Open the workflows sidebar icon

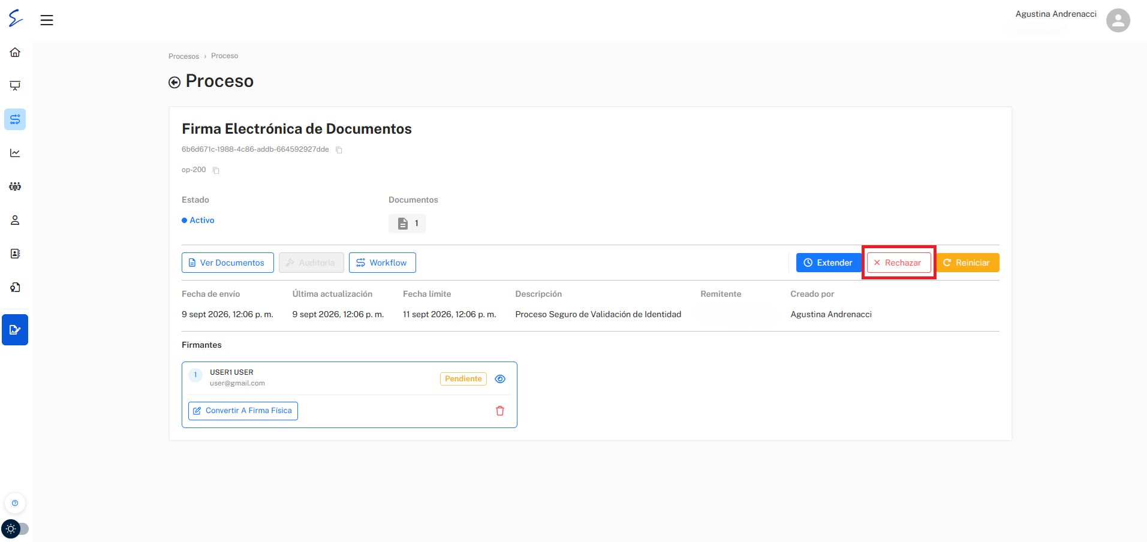(15, 119)
